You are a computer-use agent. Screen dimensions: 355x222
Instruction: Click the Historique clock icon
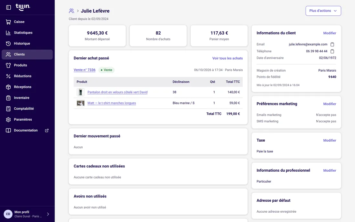tap(8, 44)
